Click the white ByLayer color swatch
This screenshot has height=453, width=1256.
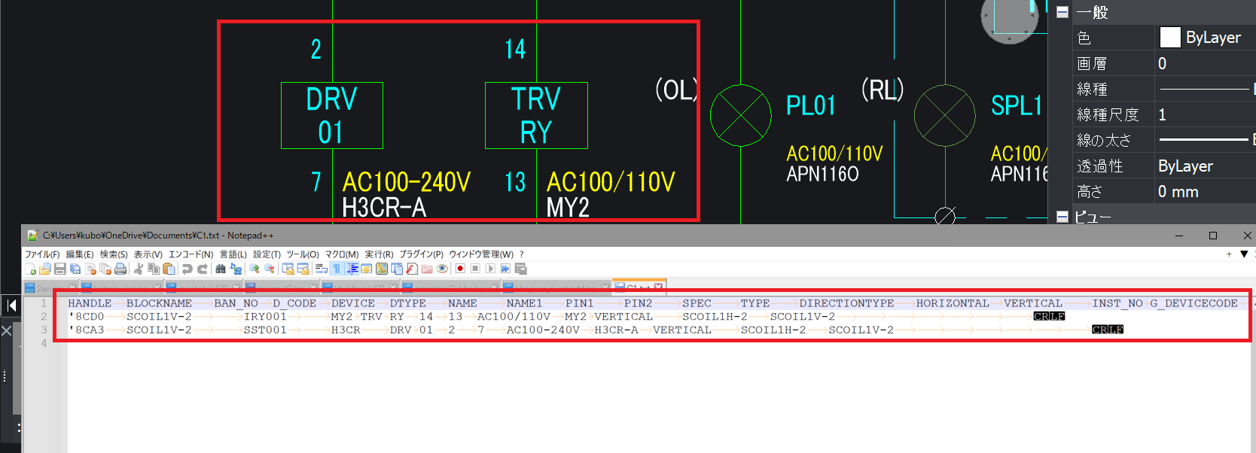pyautogui.click(x=1170, y=38)
